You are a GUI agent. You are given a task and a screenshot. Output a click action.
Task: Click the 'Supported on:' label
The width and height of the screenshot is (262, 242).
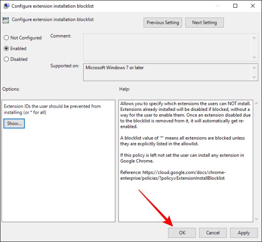[x=65, y=66]
